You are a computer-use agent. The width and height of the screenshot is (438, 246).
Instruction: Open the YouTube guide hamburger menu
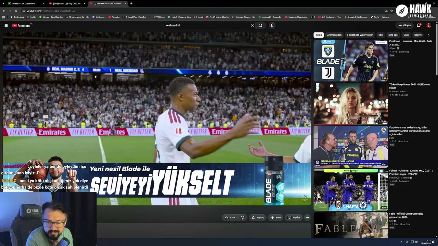click(6, 25)
